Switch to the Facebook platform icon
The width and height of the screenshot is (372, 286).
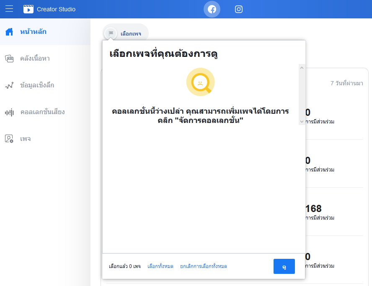[x=212, y=9]
